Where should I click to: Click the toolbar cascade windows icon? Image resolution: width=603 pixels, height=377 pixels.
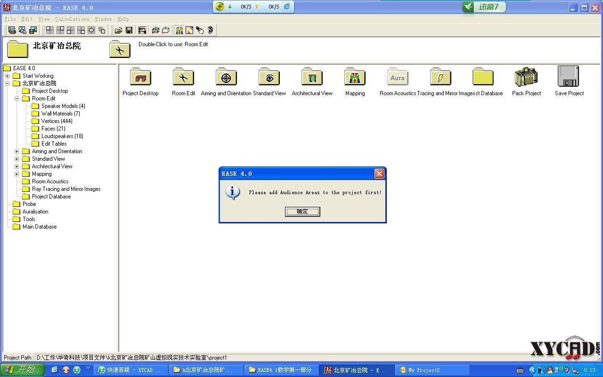(102, 30)
